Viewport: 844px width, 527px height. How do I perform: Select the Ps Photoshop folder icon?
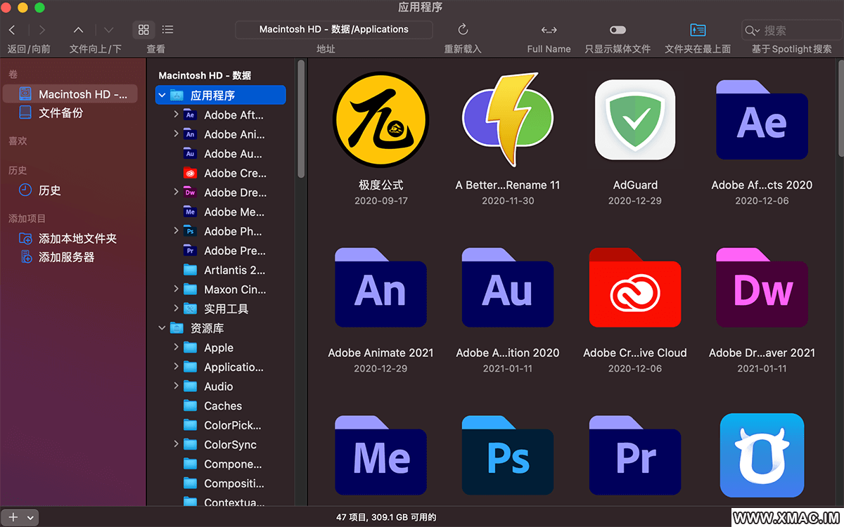508,455
